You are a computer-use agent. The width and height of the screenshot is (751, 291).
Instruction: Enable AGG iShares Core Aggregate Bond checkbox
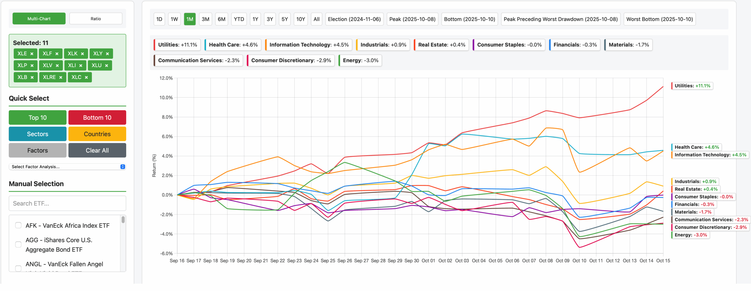18,244
